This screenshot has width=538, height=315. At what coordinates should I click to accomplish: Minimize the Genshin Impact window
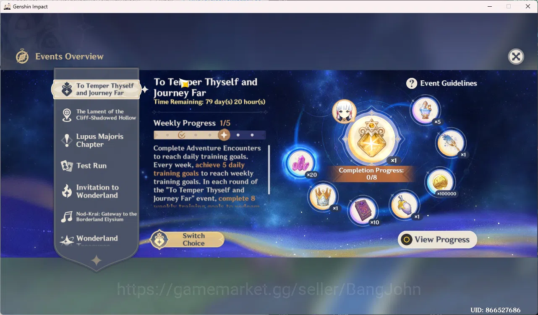coord(489,6)
